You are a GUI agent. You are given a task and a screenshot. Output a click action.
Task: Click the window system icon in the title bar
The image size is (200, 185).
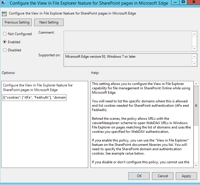(3, 3)
